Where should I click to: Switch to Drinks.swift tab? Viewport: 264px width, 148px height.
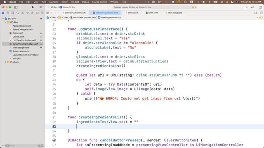tap(132, 13)
